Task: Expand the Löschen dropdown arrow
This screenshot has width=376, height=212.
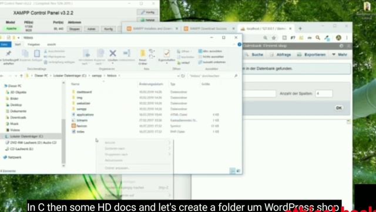Action: (x=113, y=64)
